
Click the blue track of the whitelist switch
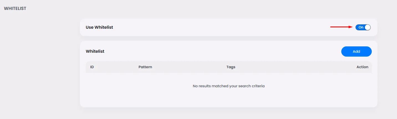[x=358, y=27]
